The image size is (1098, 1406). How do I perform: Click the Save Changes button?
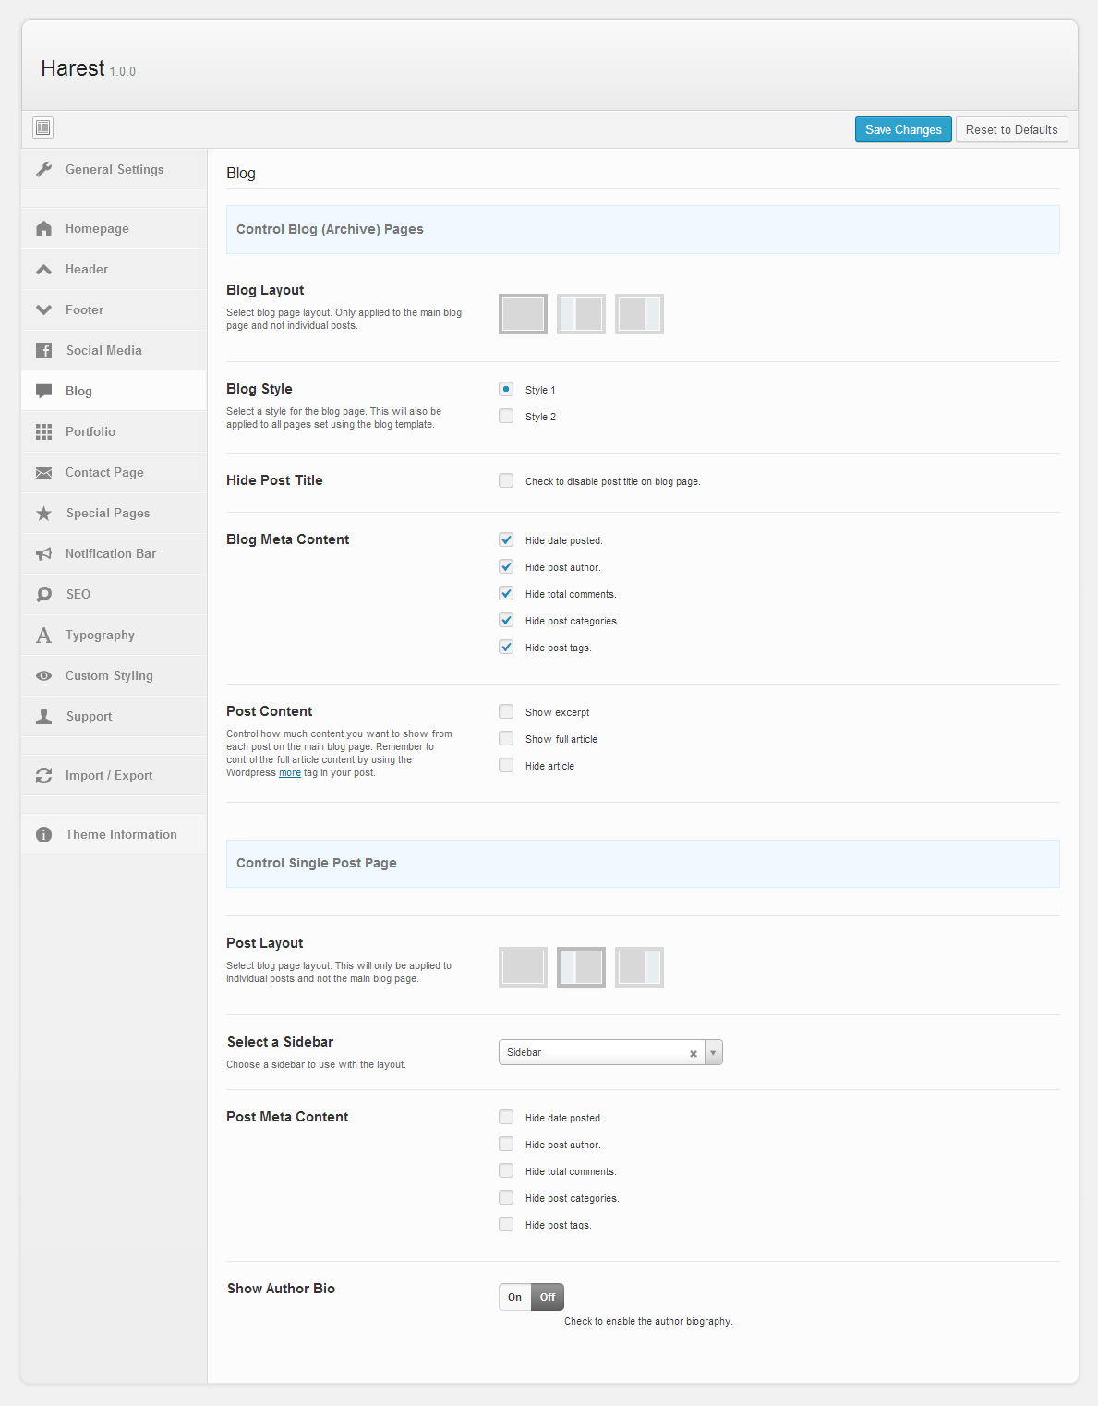902,129
